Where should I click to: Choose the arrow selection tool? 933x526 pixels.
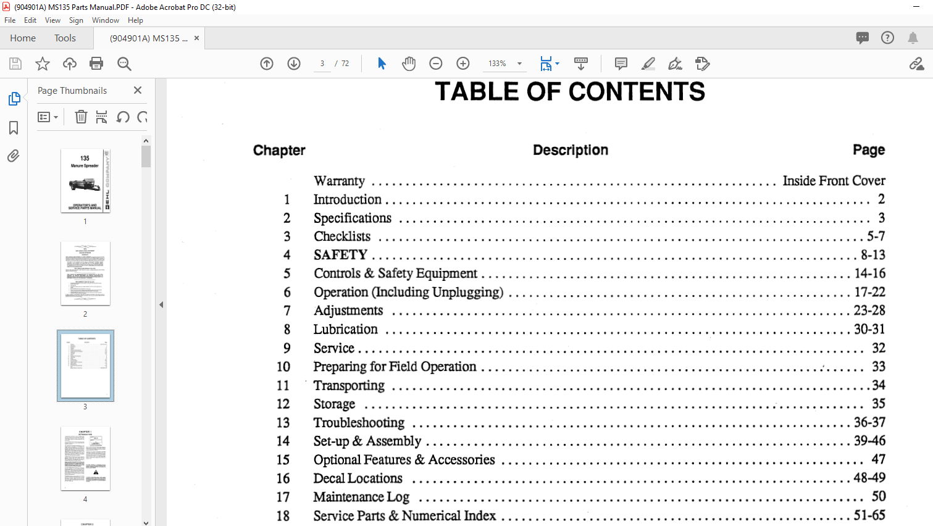(382, 64)
